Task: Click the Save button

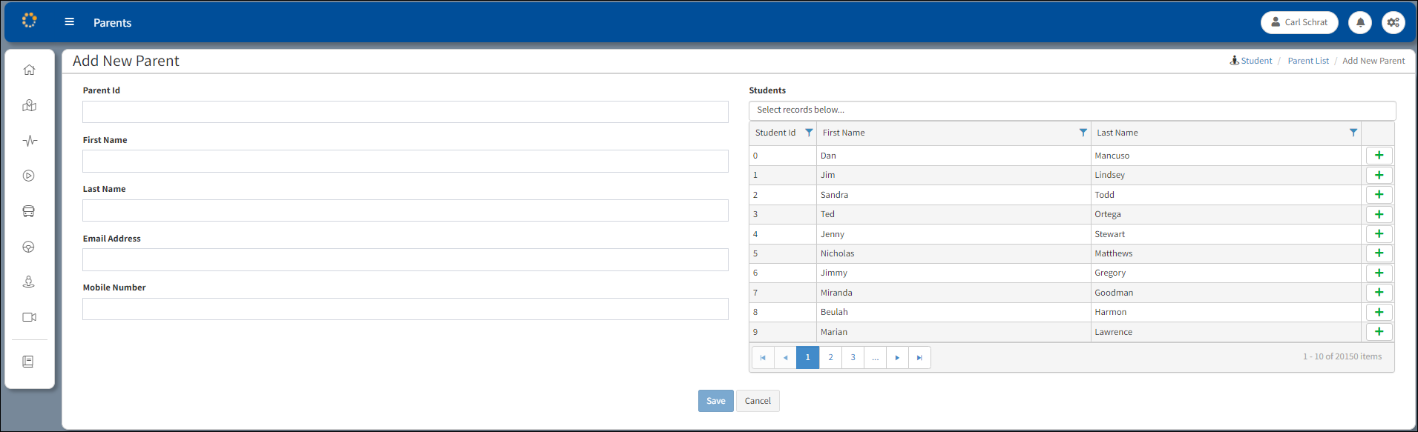Action: click(x=716, y=401)
